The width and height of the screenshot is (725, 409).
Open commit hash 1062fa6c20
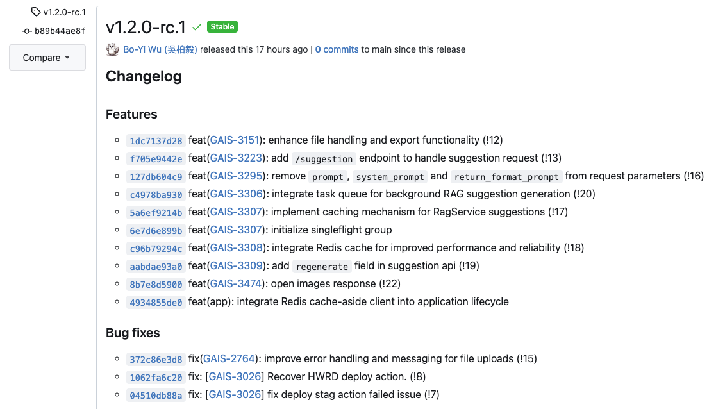[156, 377]
